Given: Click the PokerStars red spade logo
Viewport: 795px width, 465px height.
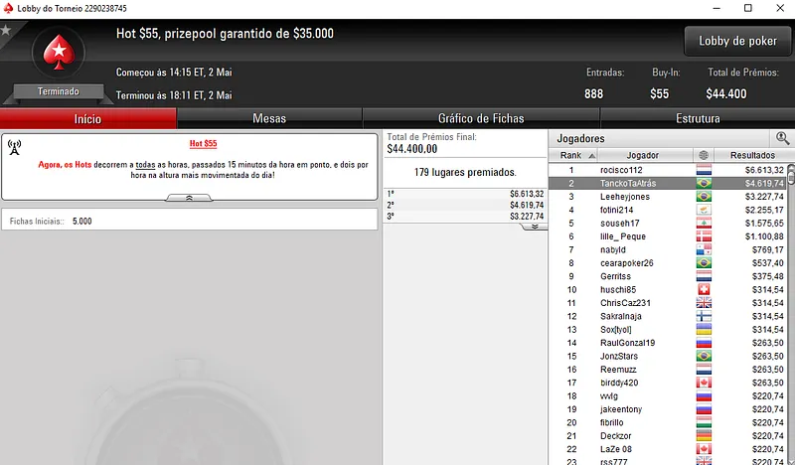Looking at the screenshot, I should point(59,53).
